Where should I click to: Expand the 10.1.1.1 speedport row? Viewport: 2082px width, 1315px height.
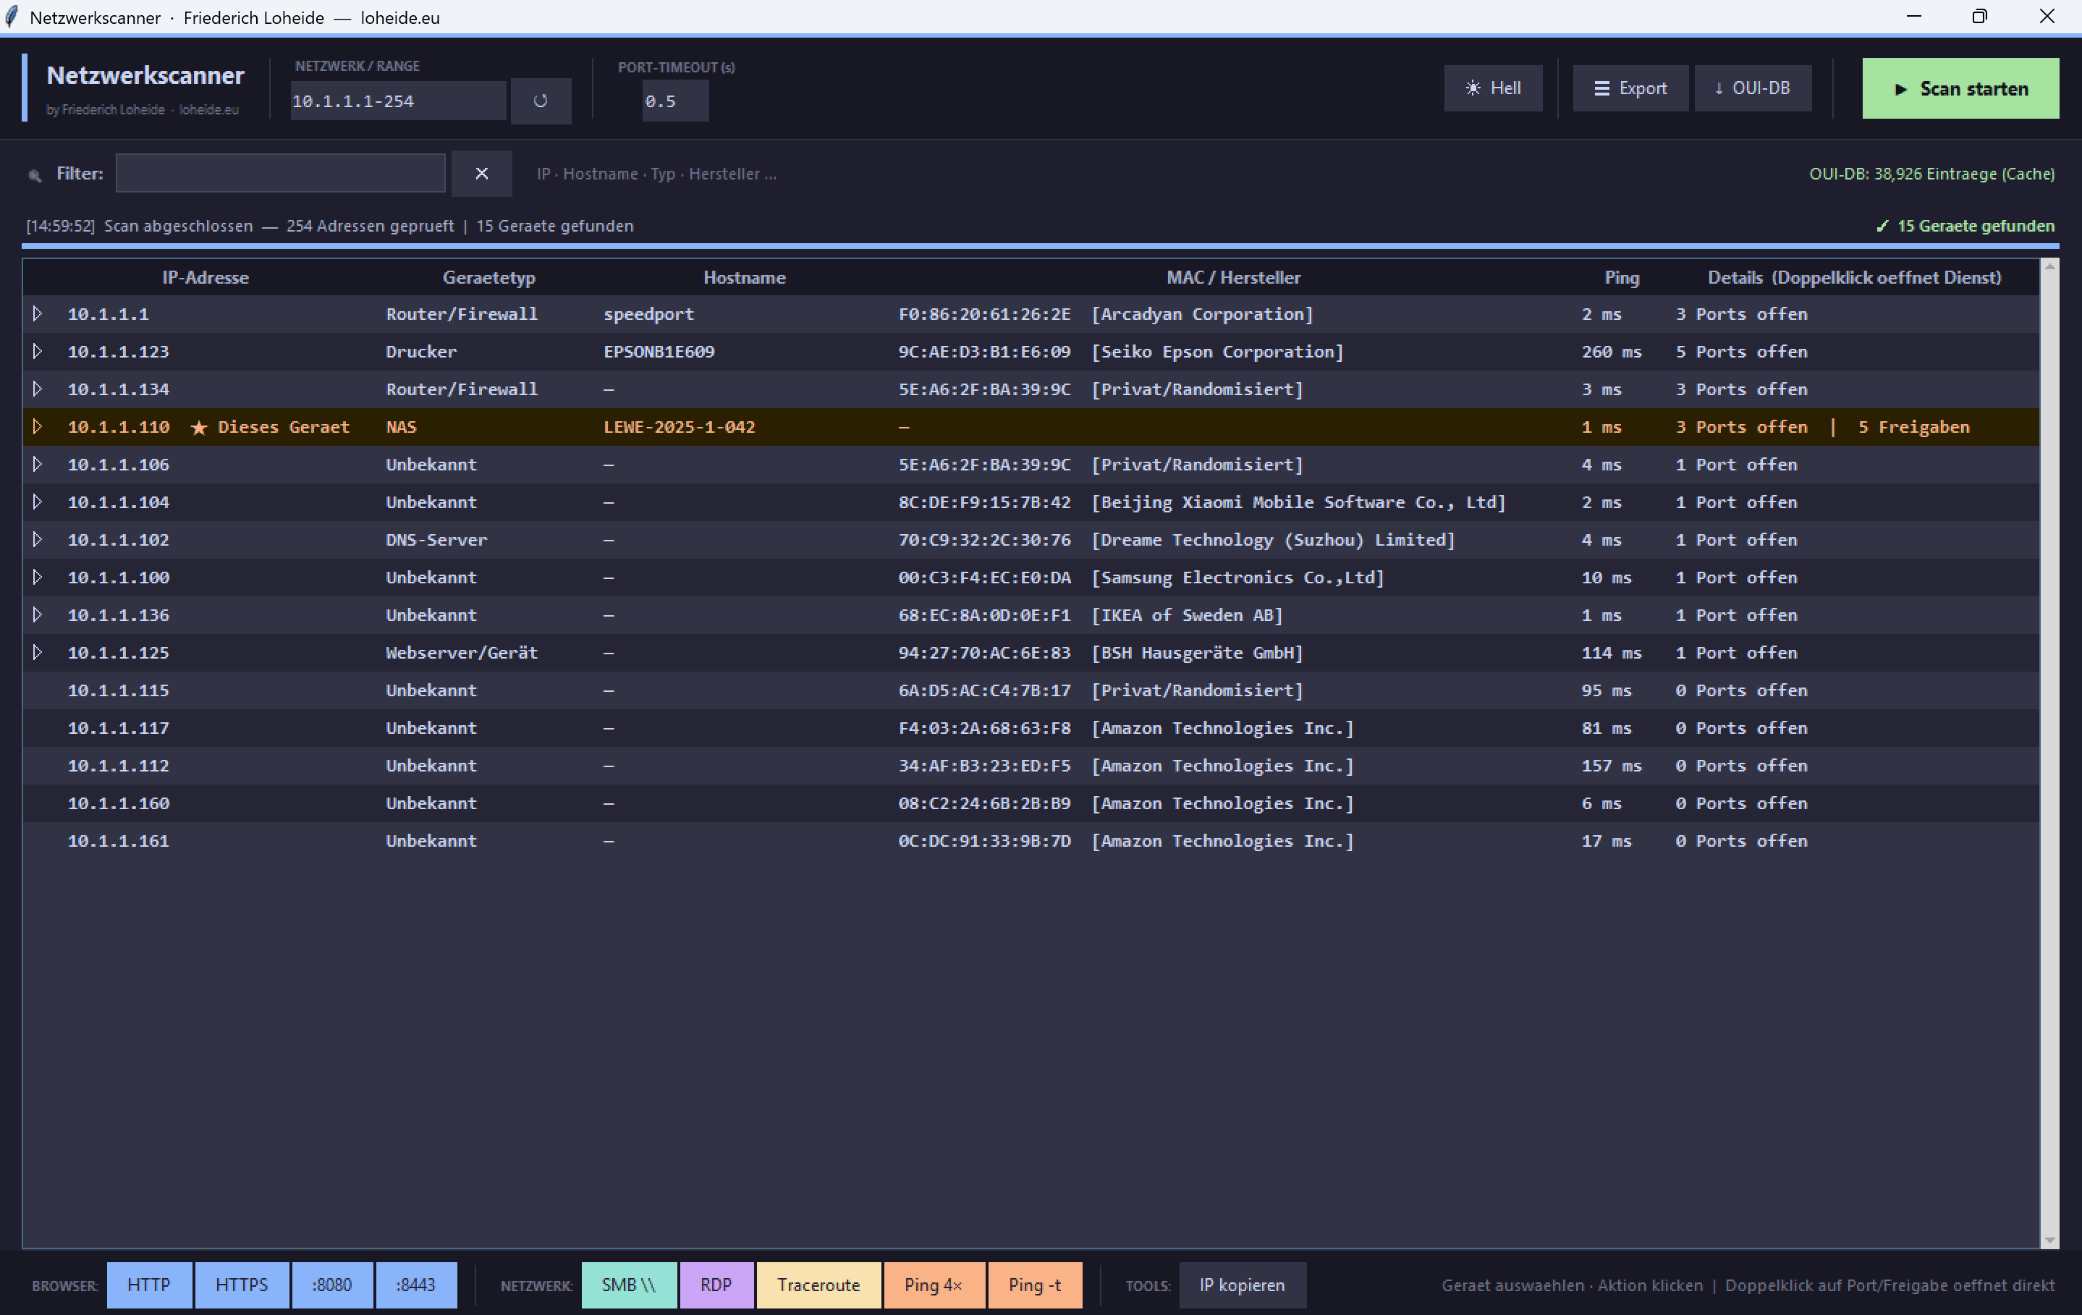pos(37,314)
